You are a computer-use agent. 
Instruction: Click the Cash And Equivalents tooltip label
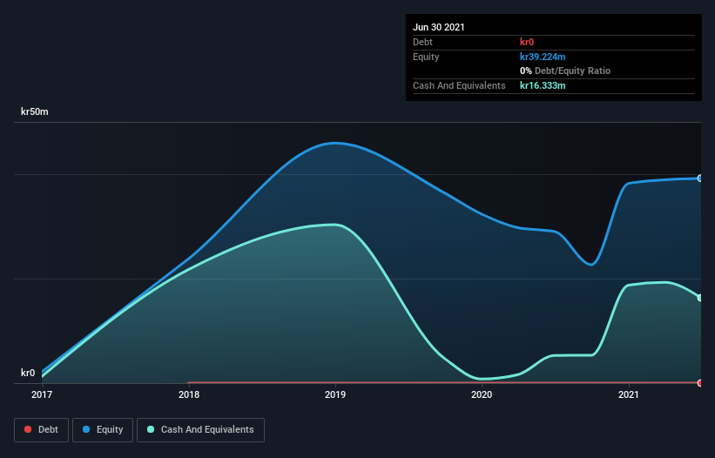(459, 85)
